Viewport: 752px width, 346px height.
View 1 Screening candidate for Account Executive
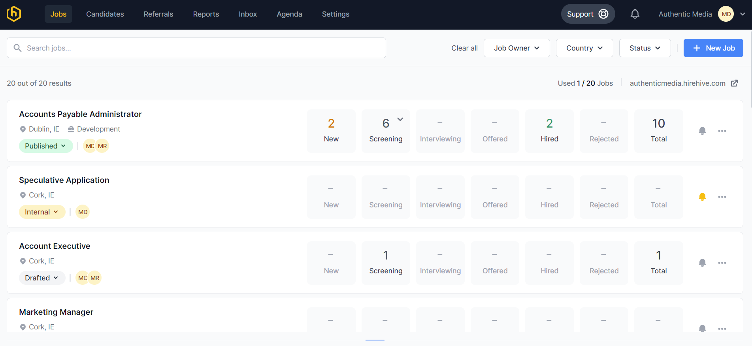point(386,263)
